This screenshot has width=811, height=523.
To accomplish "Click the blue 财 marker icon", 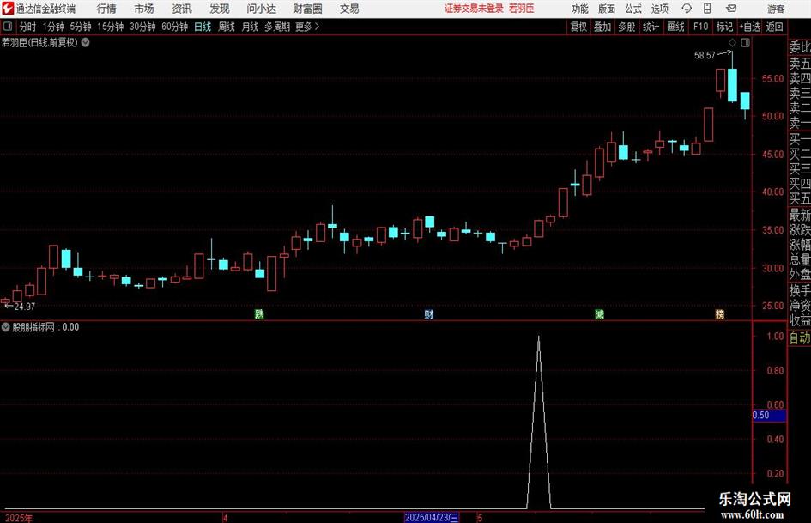I will (x=428, y=313).
